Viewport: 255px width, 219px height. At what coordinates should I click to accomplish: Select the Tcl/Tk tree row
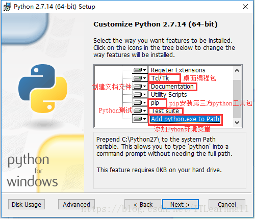point(160,78)
